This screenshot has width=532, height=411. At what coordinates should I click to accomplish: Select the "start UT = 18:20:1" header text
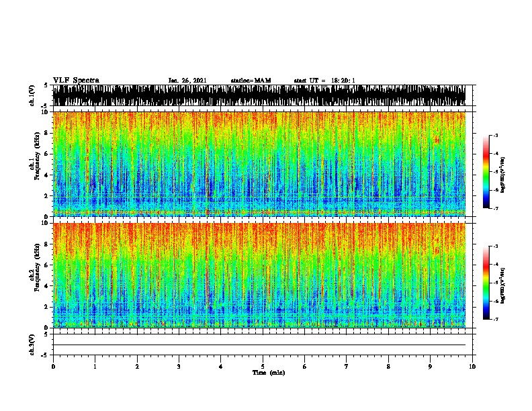coord(324,81)
